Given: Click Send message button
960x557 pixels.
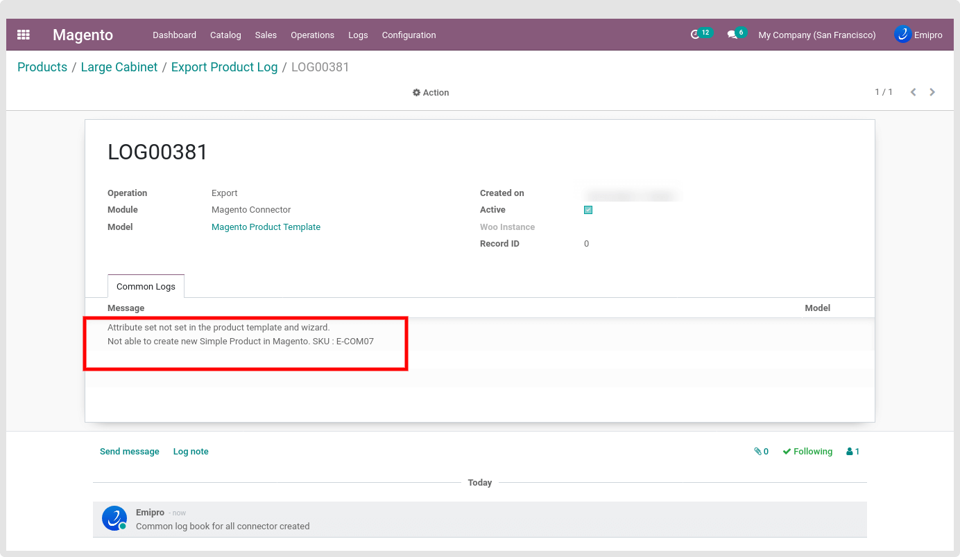Looking at the screenshot, I should 130,452.
